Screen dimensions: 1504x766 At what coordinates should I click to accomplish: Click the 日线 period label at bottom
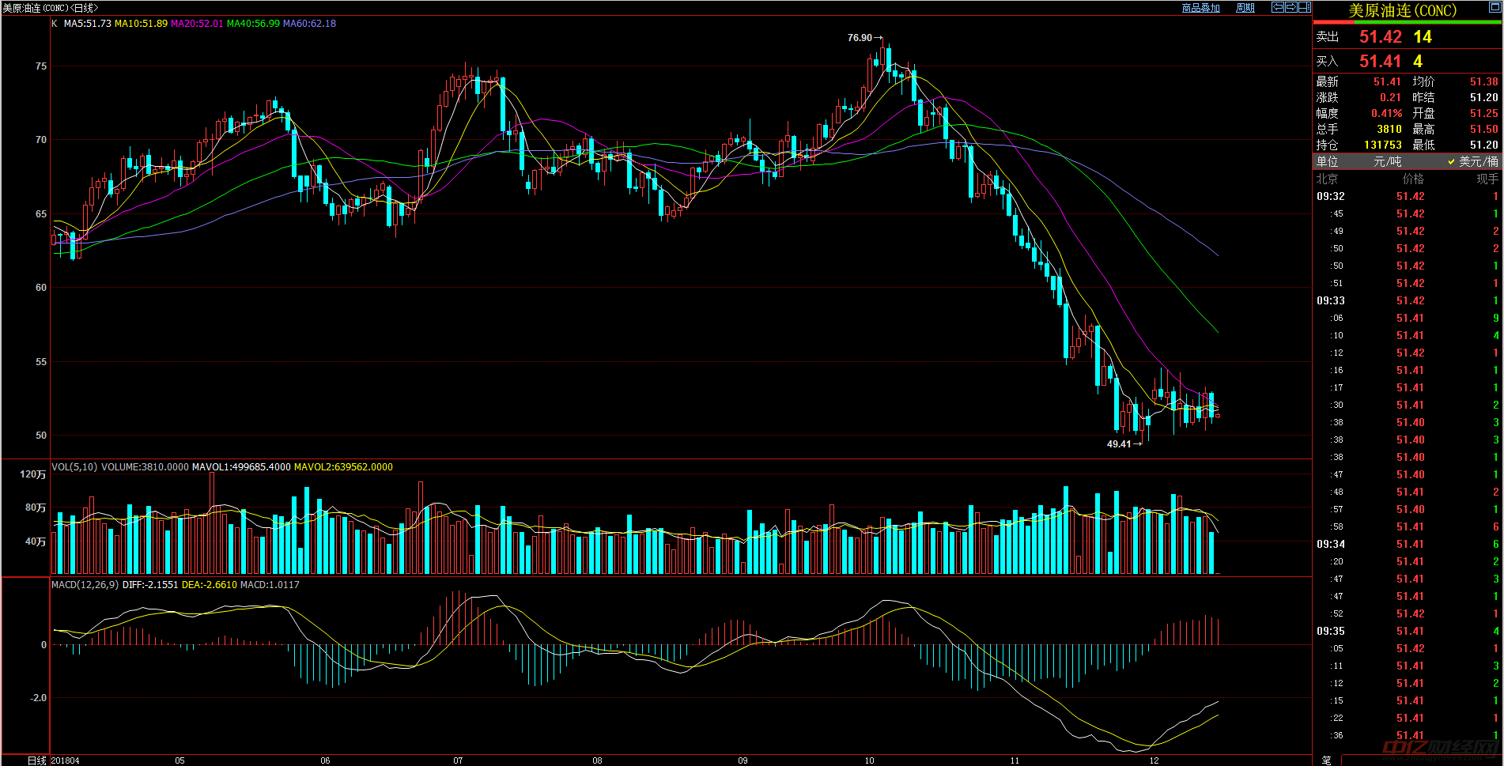(36, 760)
